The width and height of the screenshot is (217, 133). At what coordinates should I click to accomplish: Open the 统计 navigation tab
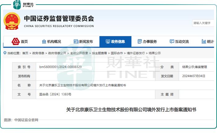[208, 41]
